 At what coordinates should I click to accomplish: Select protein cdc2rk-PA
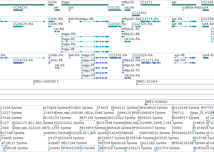[x=132, y=75]
